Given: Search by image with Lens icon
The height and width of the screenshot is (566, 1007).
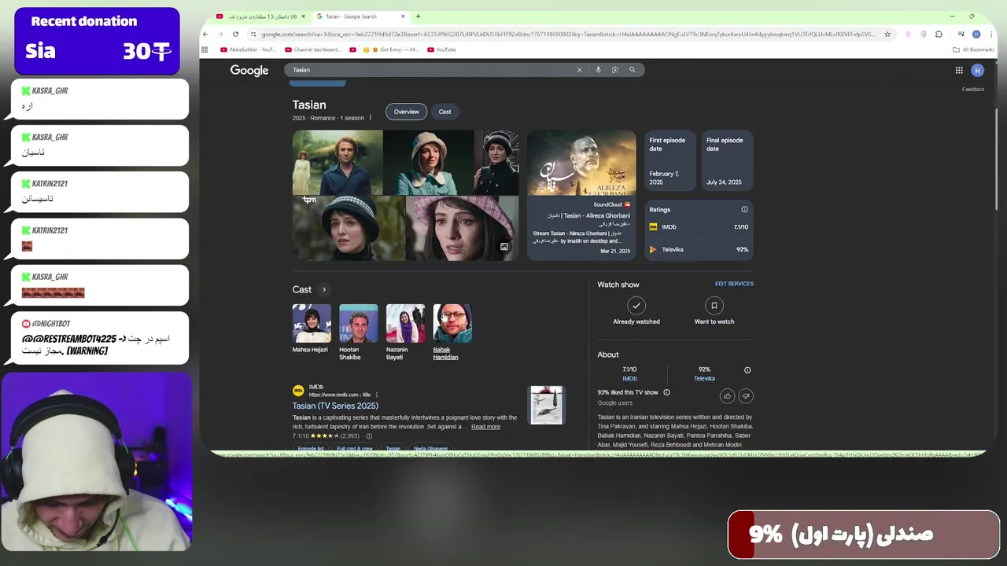Looking at the screenshot, I should (615, 70).
